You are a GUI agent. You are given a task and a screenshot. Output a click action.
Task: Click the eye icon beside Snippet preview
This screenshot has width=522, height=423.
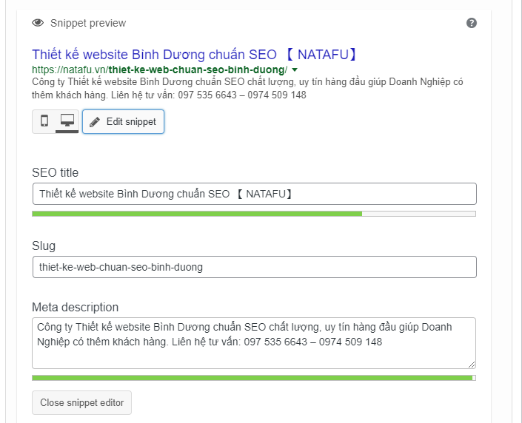pos(39,23)
